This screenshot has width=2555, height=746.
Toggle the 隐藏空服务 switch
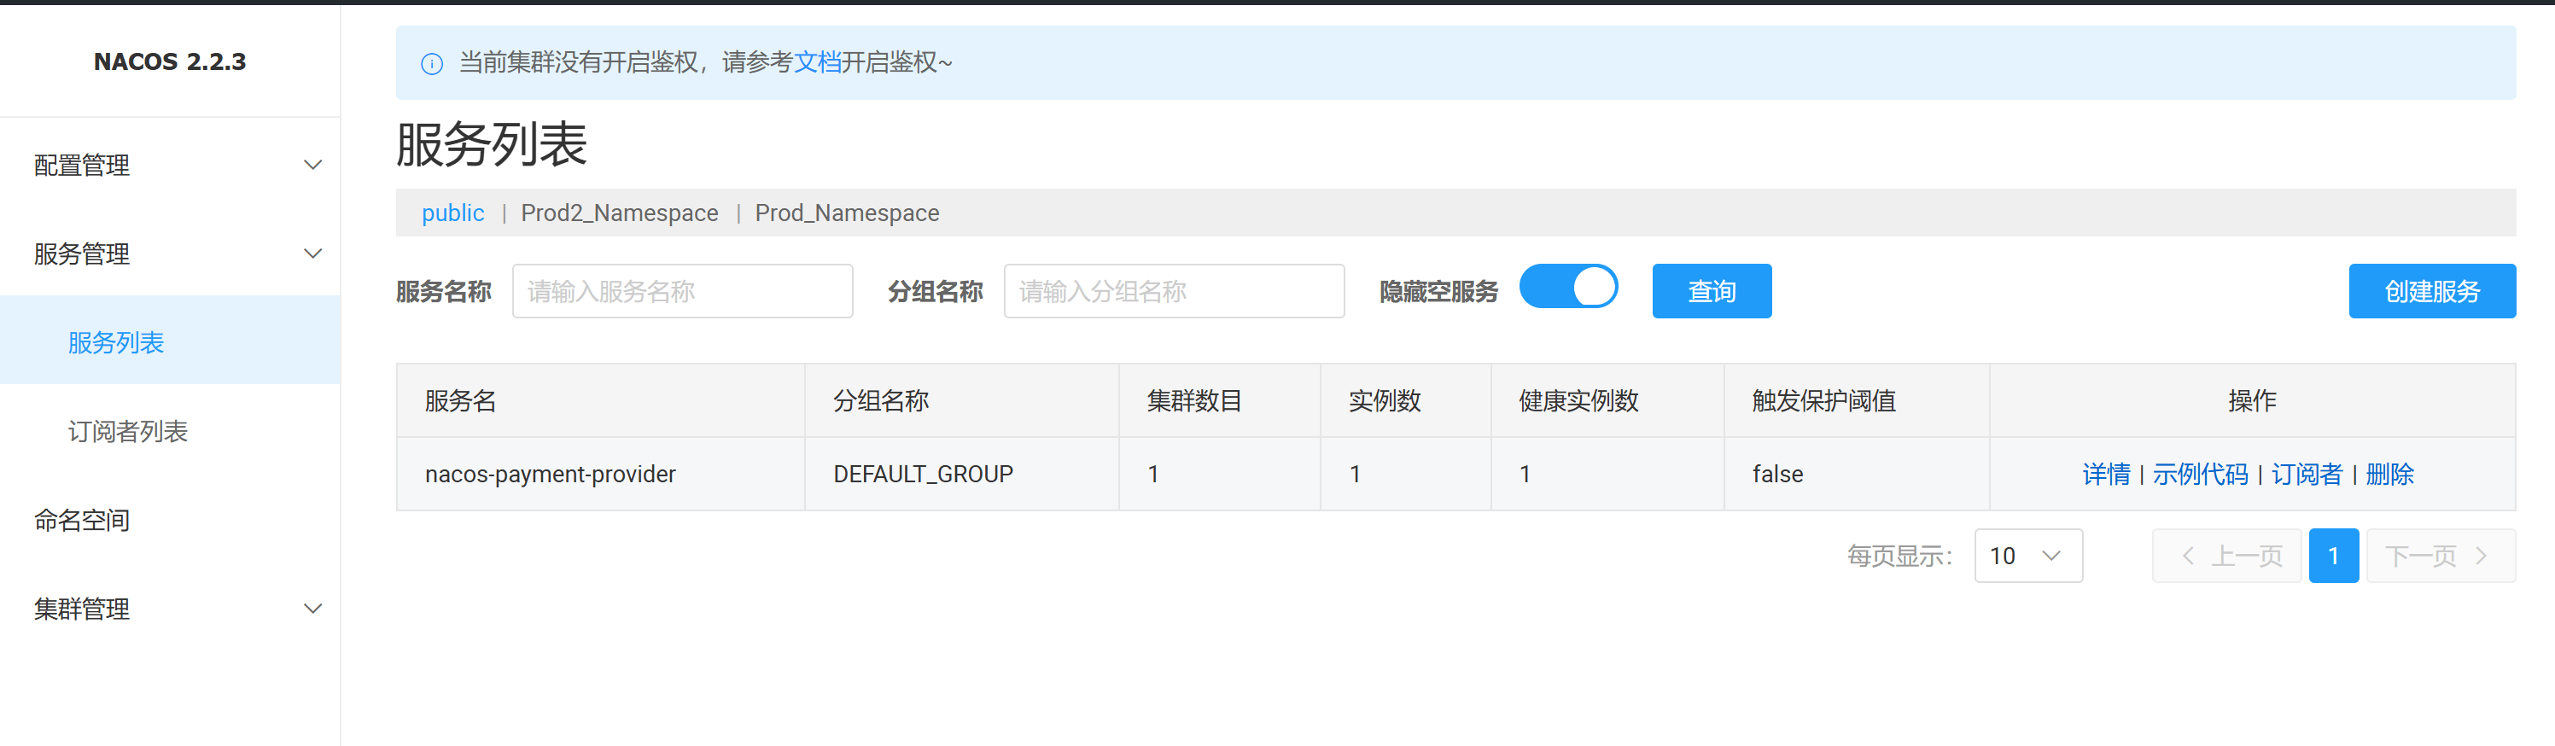[1567, 288]
